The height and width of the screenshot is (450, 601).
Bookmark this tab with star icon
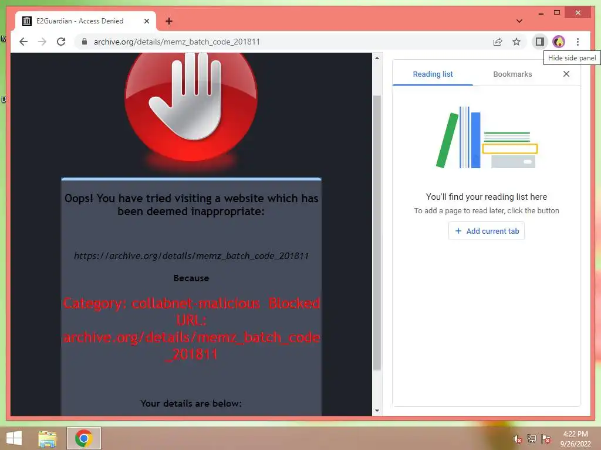point(516,42)
